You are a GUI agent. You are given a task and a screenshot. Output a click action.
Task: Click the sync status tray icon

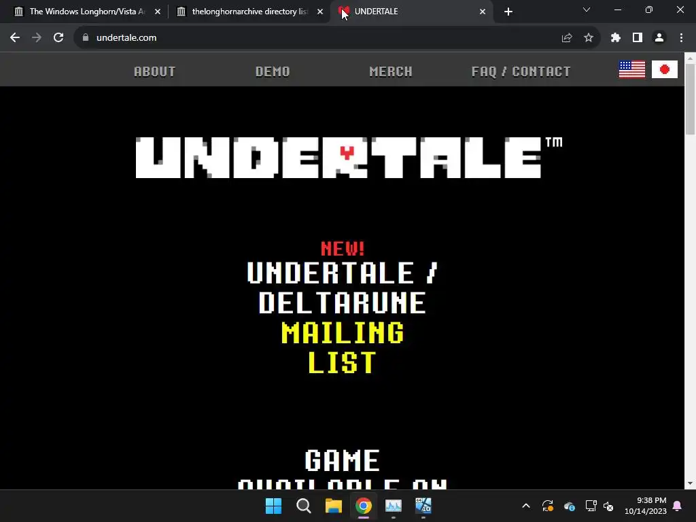tap(548, 506)
